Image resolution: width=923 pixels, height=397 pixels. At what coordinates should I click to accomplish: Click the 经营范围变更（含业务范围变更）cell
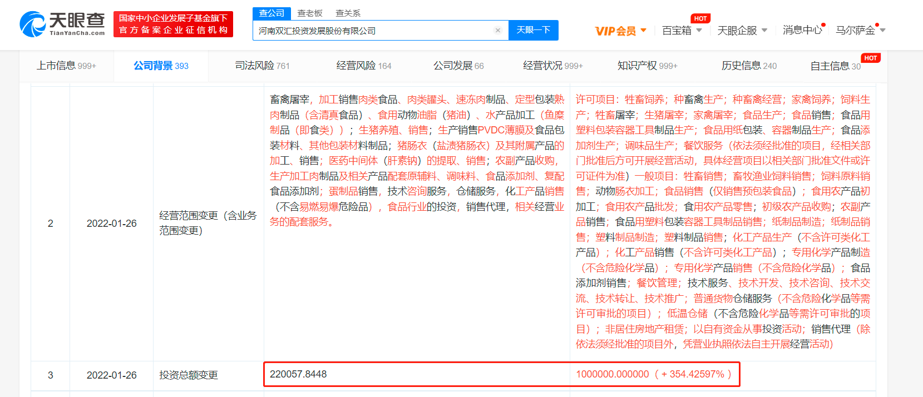[208, 223]
